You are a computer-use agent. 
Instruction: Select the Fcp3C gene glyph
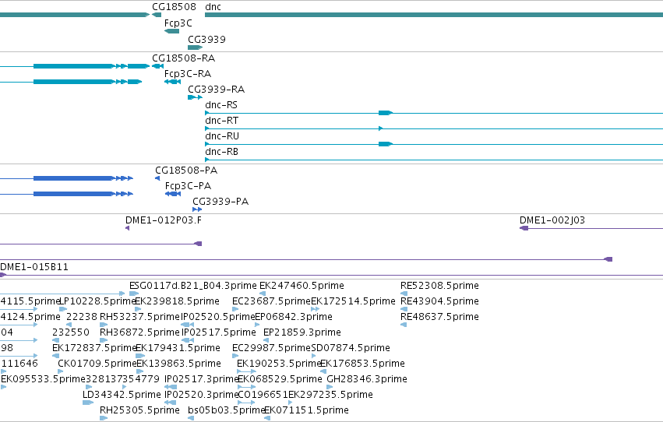pyautogui.click(x=171, y=31)
